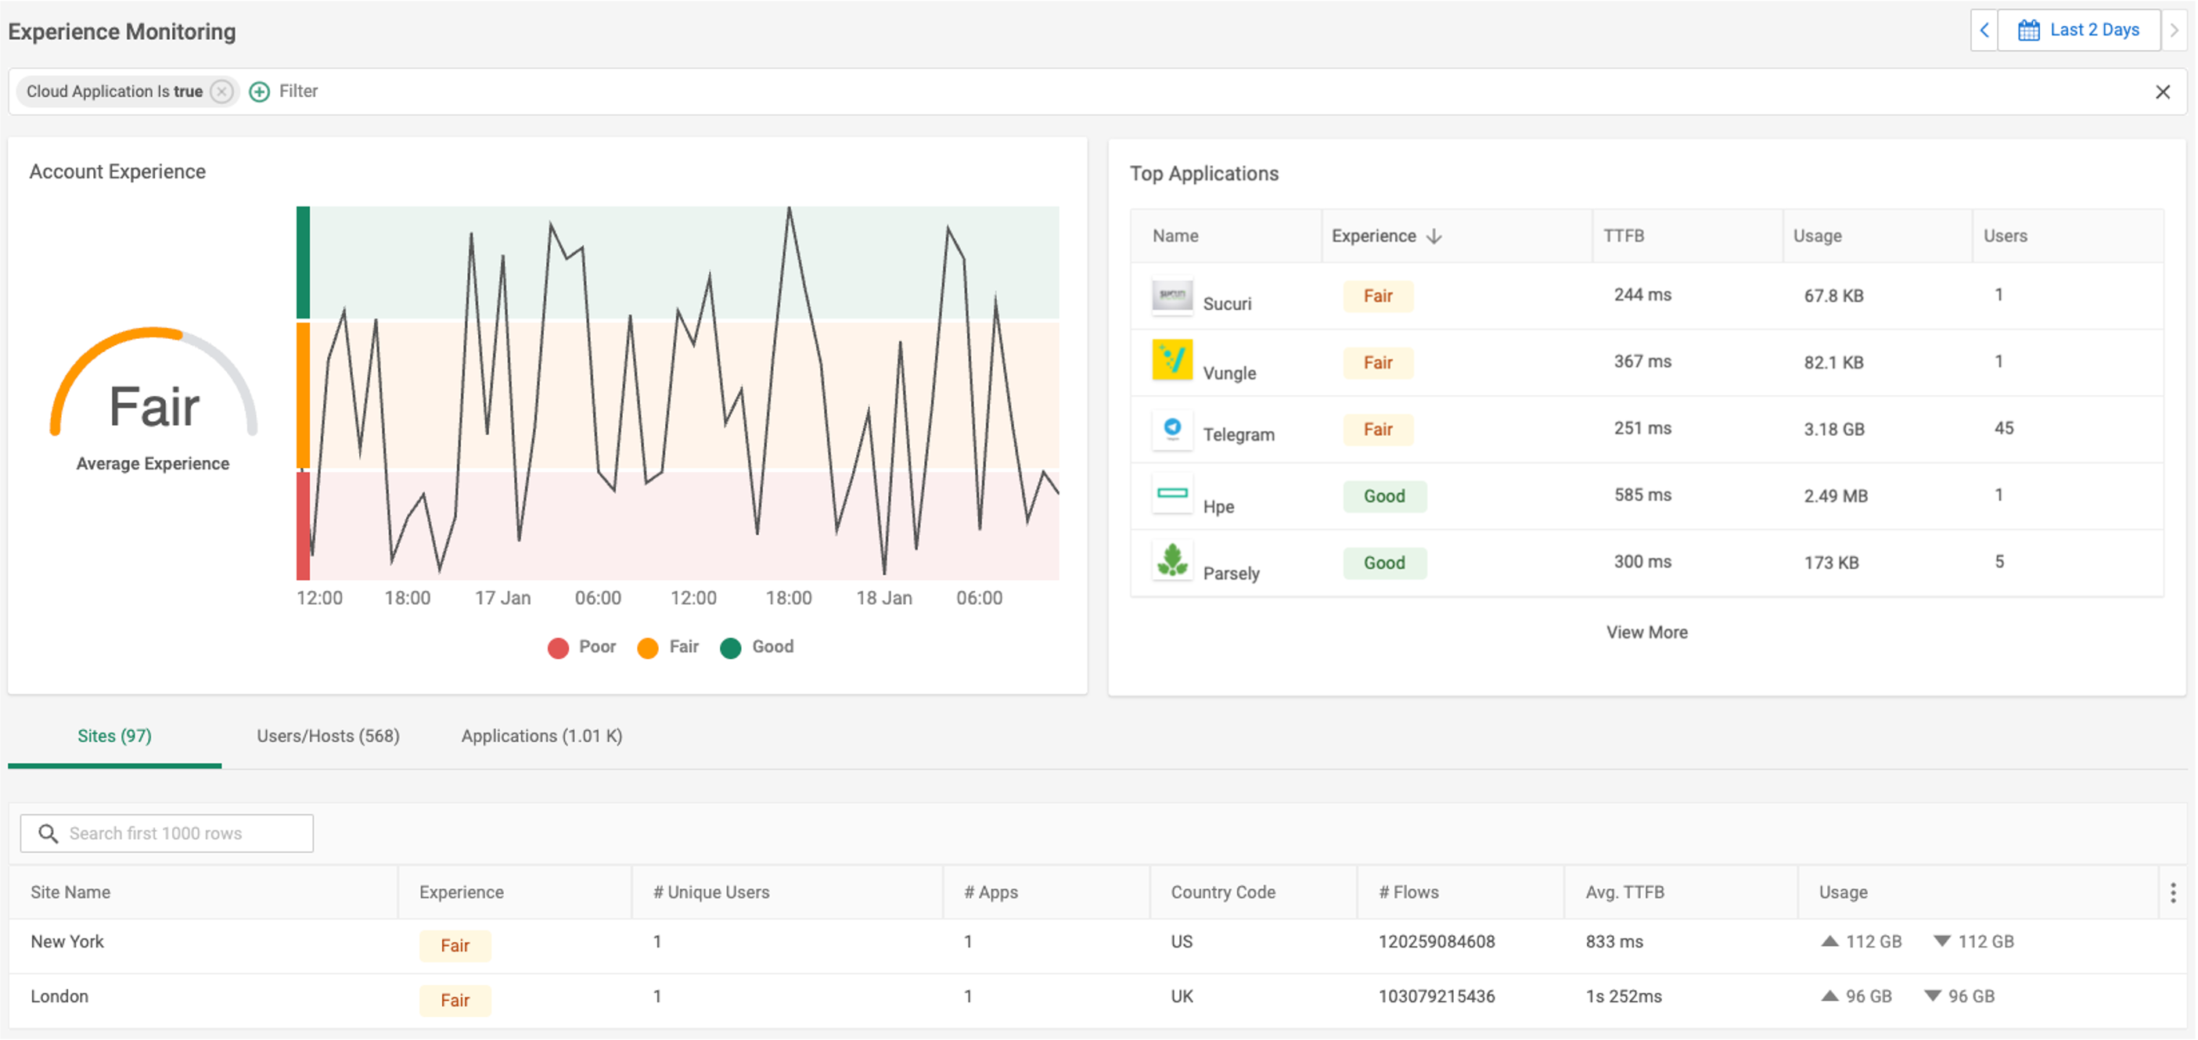Click the Telegram application icon
2198x1040 pixels.
click(1172, 430)
